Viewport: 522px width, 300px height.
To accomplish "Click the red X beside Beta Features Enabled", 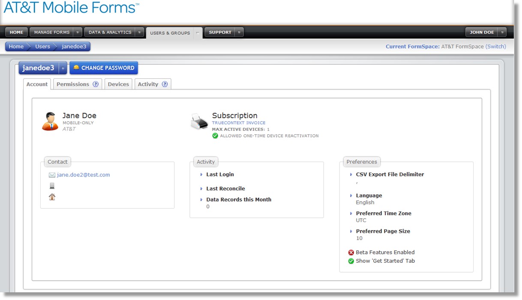I will 351,252.
